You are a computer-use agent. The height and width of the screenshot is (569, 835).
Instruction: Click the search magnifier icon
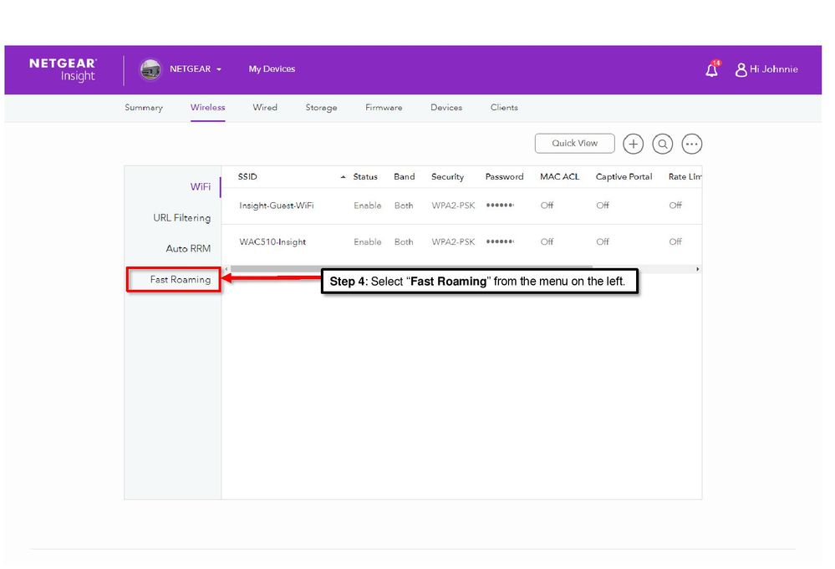pos(663,144)
